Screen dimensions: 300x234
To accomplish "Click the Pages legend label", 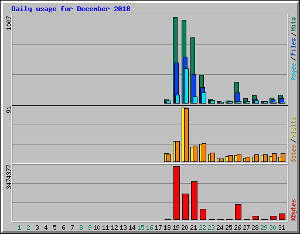I will pos(293,71).
